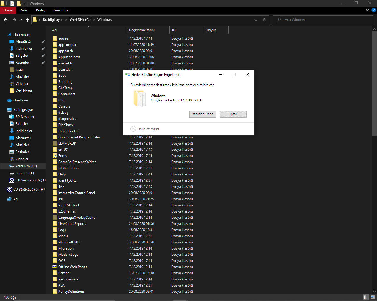377x301 pixels.
Task: Click the 3D Nesneler cube icon
Action: pyautogui.click(x=12, y=117)
